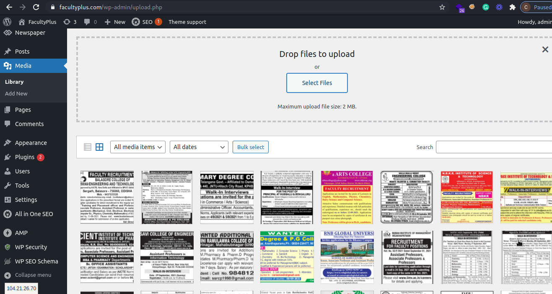Open the Pages sidebar menu
Image resolution: width=552 pixels, height=294 pixels.
[34, 110]
